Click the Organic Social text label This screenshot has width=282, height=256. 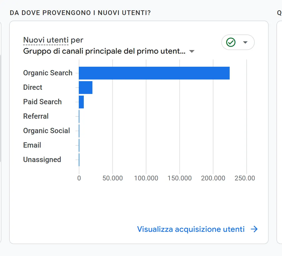coord(46,131)
